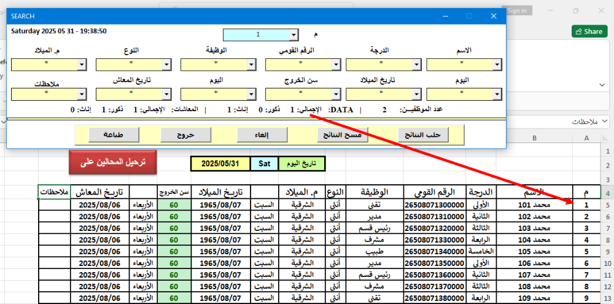This screenshot has height=304, width=614.
Task: Click the جلب النتائج button
Action: pyautogui.click(x=422, y=134)
